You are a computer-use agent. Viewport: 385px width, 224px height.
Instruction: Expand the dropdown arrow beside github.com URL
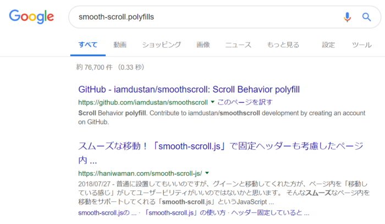click(212, 102)
